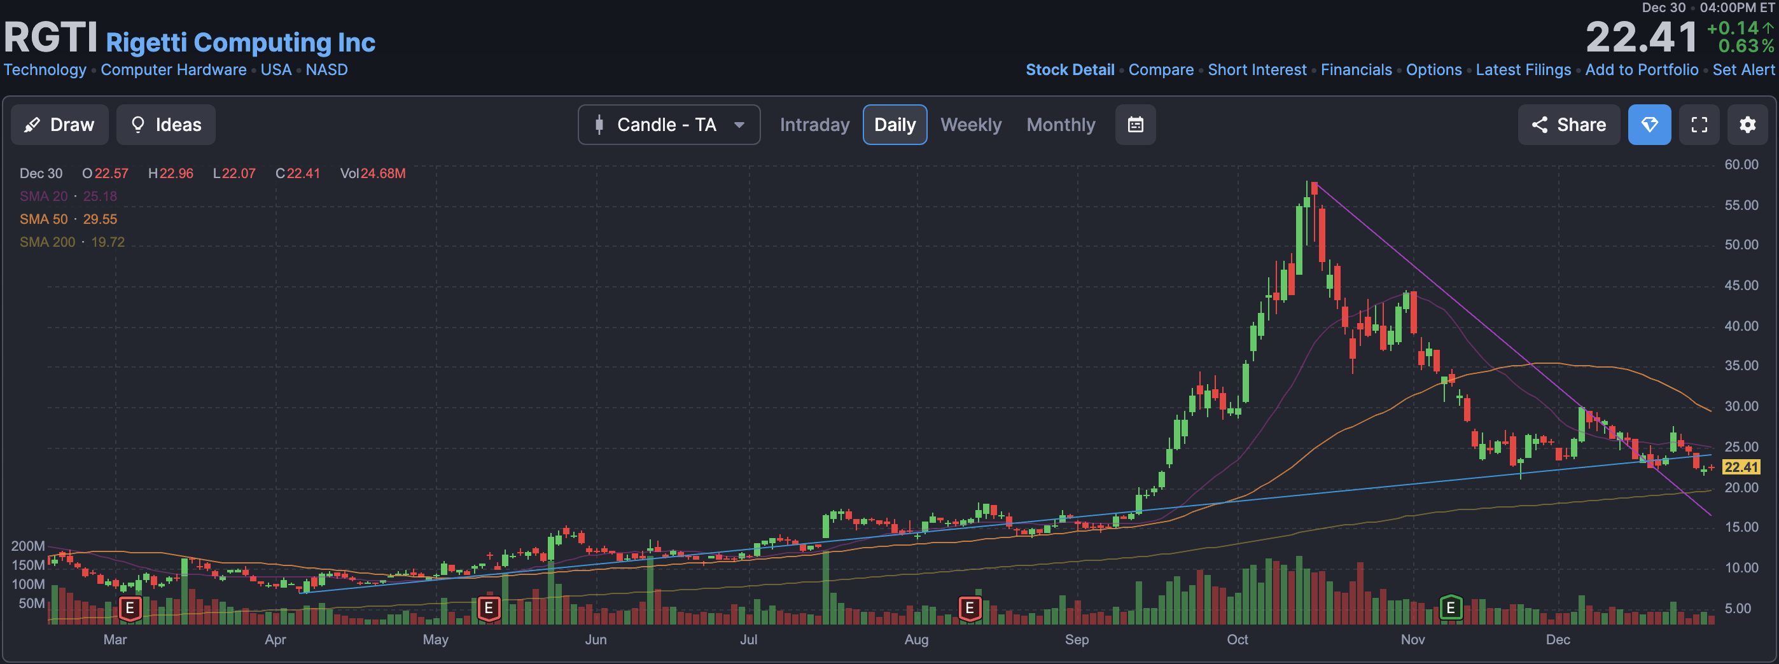Open the Draw tools button
The height and width of the screenshot is (664, 1779).
59,125
